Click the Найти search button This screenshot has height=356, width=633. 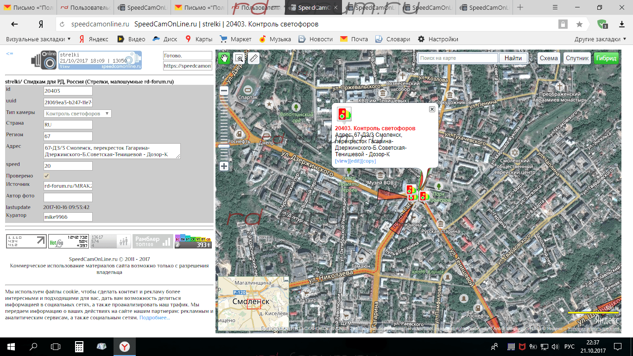[513, 58]
